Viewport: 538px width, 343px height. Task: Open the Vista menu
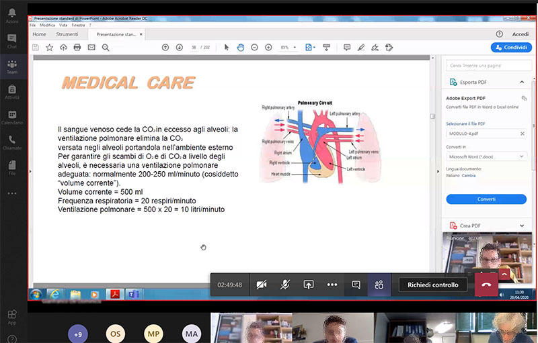(63, 25)
